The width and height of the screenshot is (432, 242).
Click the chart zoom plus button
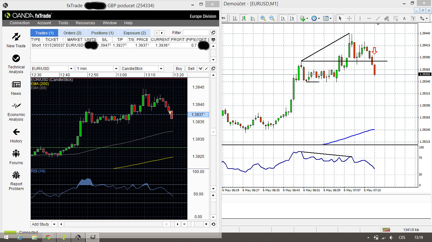[x=206, y=224]
